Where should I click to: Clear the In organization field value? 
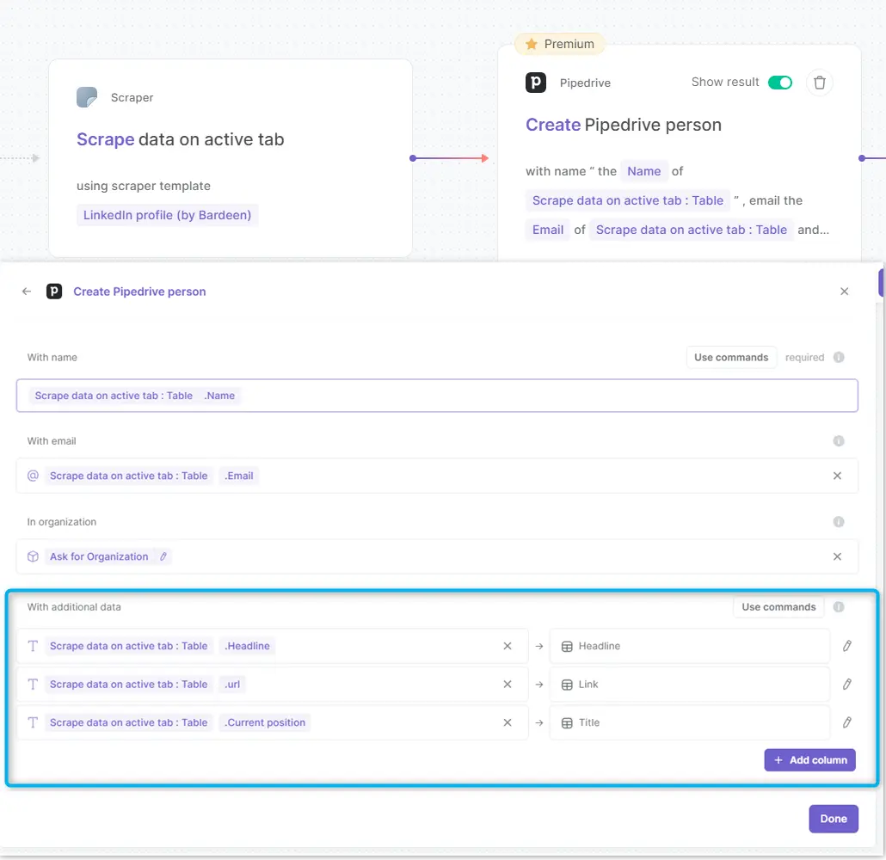[x=838, y=556]
